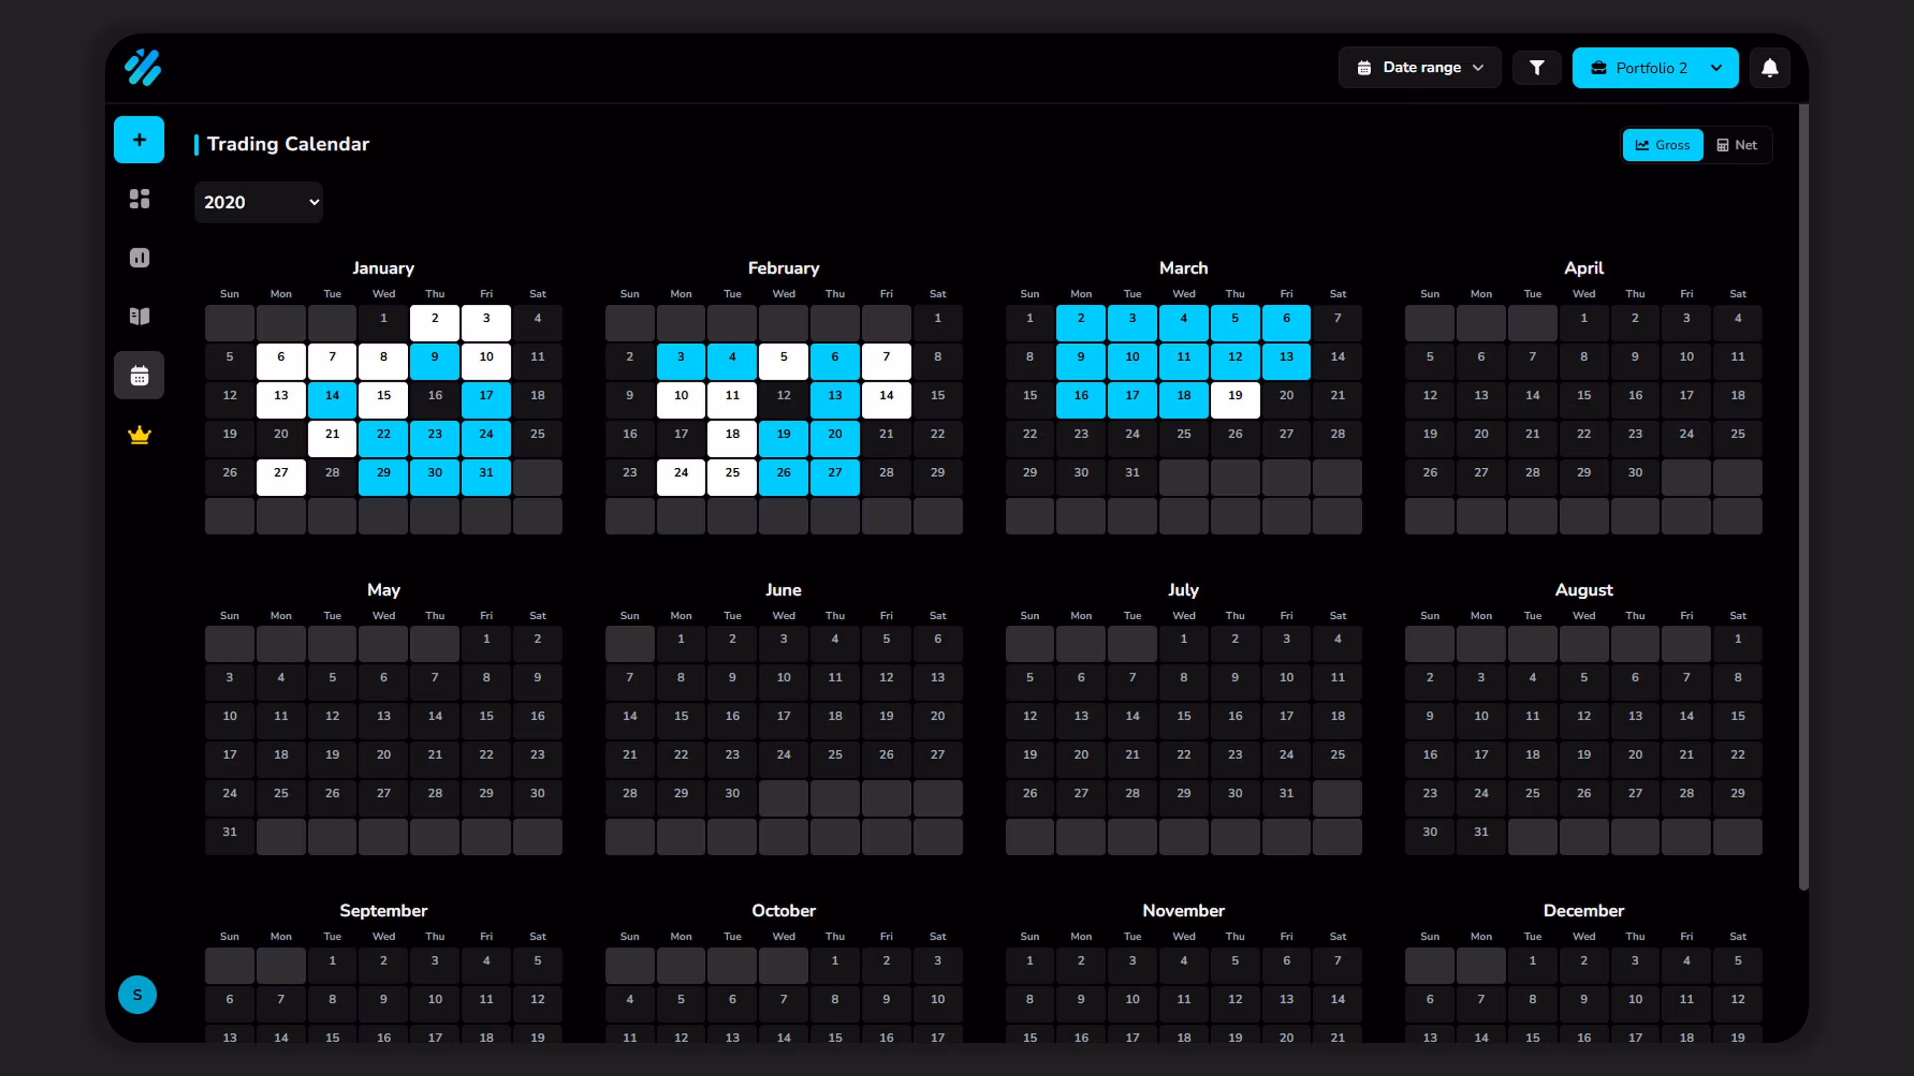The width and height of the screenshot is (1914, 1076).
Task: Switch to Net view toggle
Action: (1737, 145)
